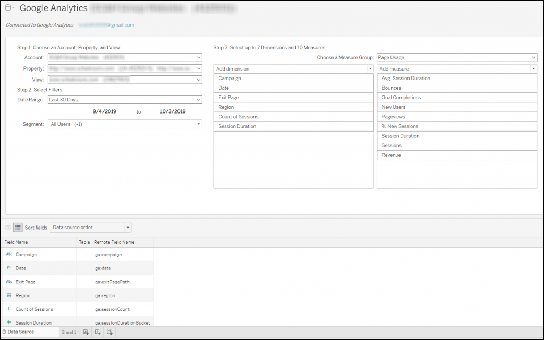Select the Region dimension in list
Image resolution: width=544 pixels, height=340 pixels.
click(x=293, y=107)
